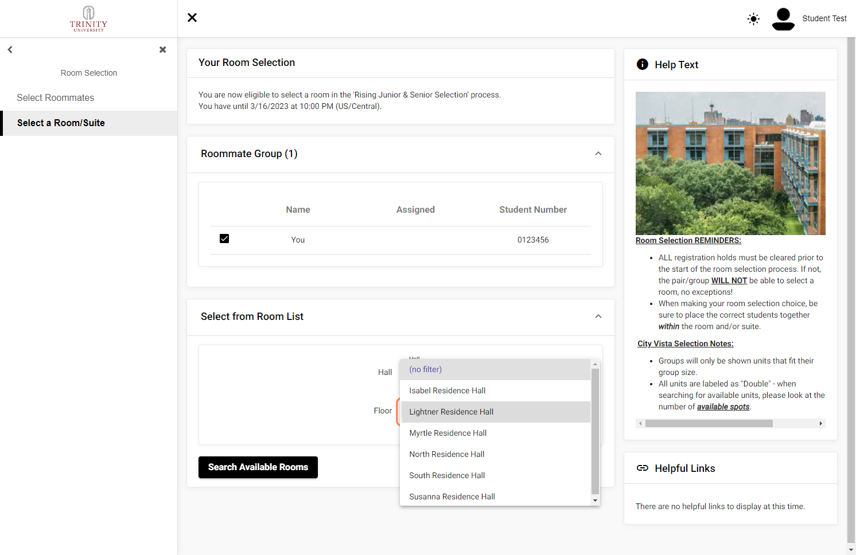Select South Residence Hall option
This screenshot has height=555, width=856.
(x=495, y=475)
